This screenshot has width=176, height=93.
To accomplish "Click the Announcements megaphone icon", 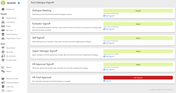I will (x=3, y=83).
